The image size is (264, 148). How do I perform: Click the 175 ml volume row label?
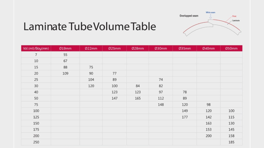tap(36, 130)
